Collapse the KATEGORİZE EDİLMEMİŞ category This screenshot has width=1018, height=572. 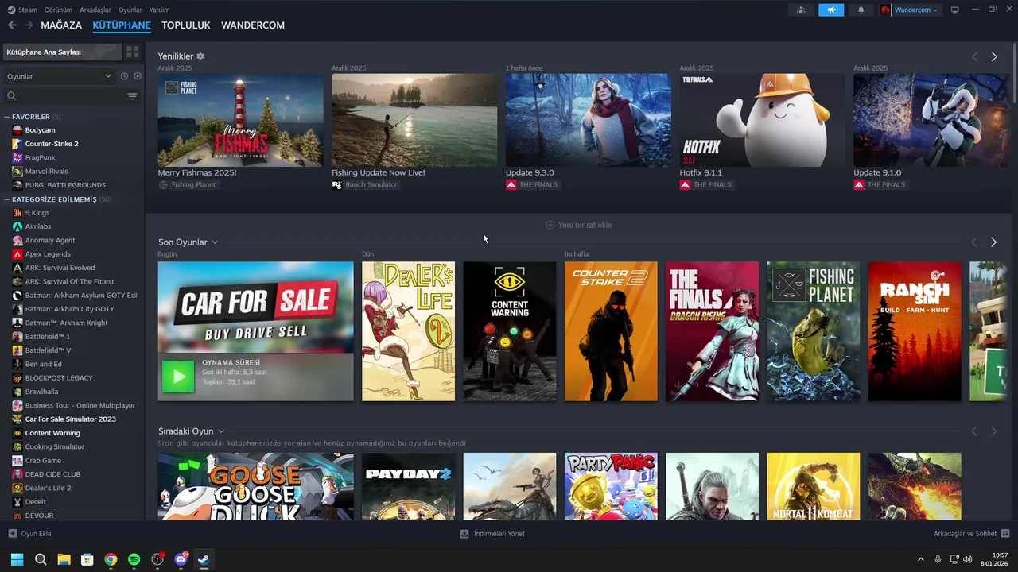(x=7, y=199)
